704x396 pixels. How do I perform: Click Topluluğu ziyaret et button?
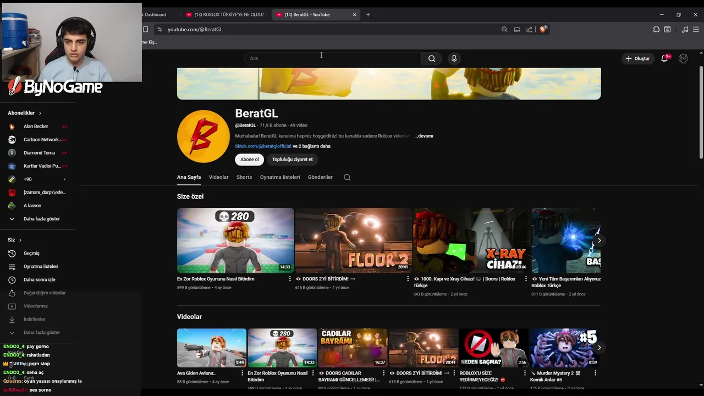click(292, 159)
